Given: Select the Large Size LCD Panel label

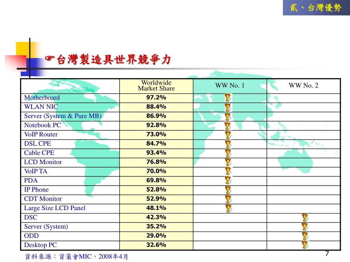Looking at the screenshot, I should (55, 208).
